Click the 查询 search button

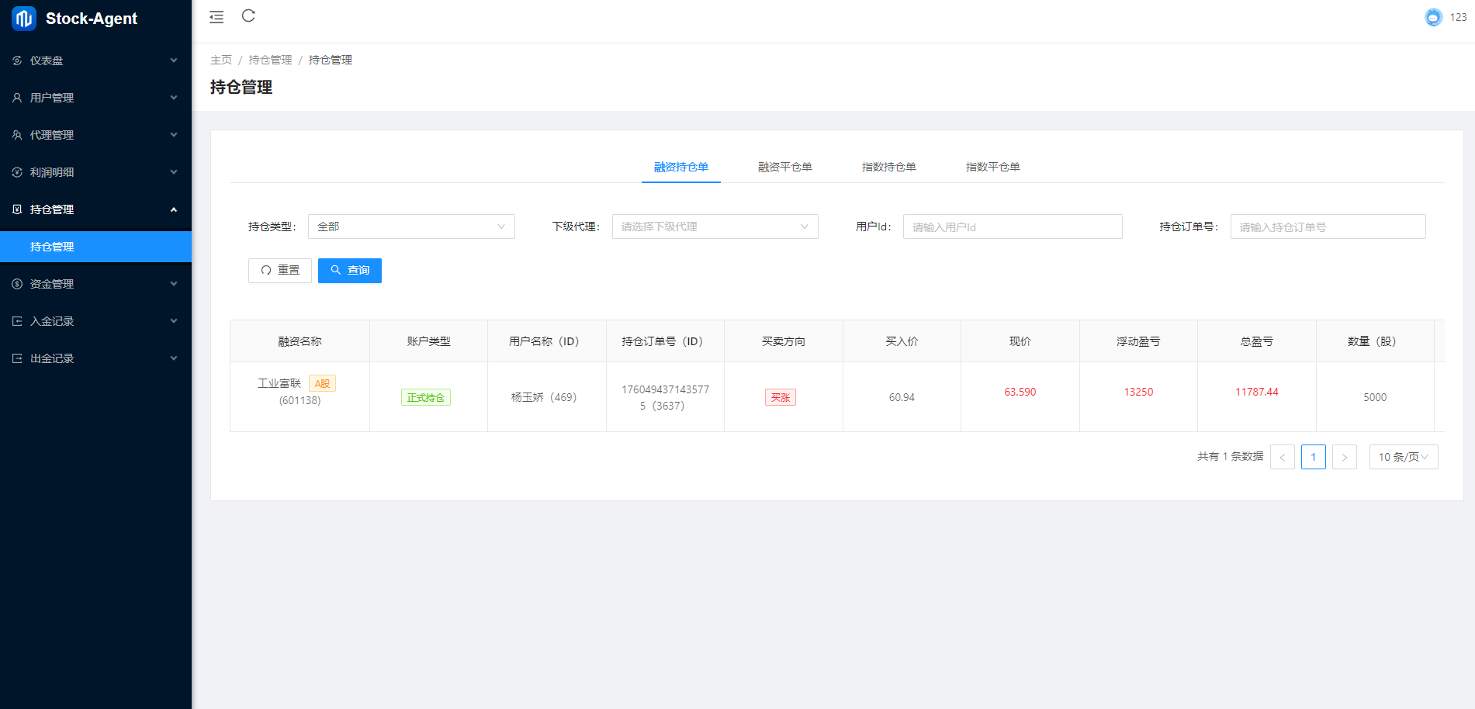pos(350,270)
